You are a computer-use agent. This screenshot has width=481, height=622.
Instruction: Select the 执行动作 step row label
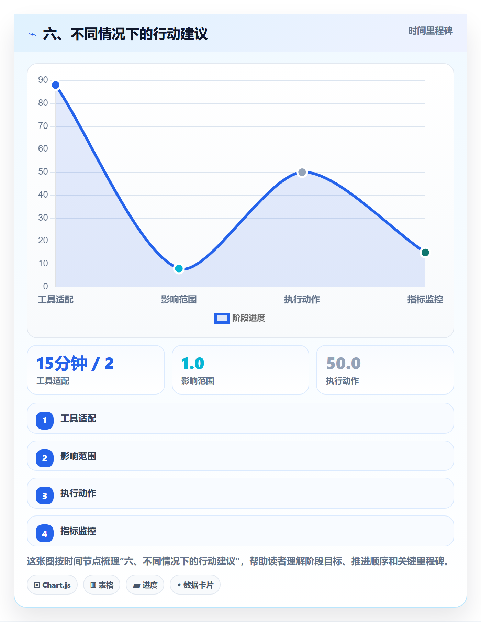pyautogui.click(x=78, y=493)
